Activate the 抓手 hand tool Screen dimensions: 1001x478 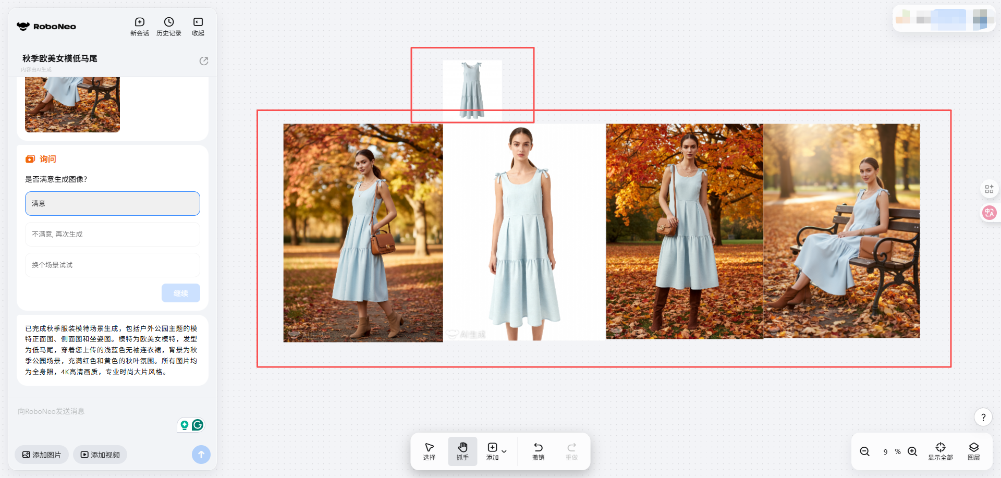pos(462,451)
